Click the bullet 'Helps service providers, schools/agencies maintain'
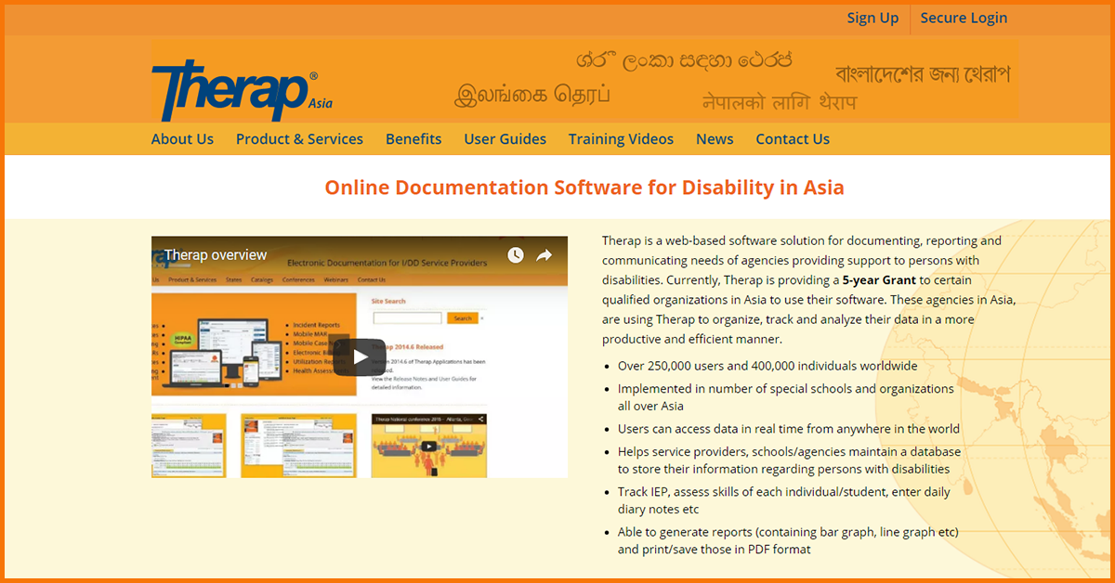The height and width of the screenshot is (583, 1115). coord(790,460)
